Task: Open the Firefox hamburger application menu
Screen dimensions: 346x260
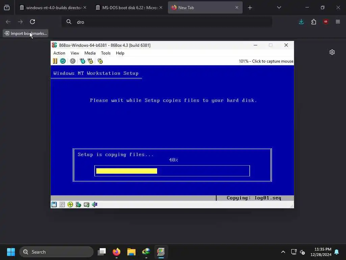Action: coord(338,22)
